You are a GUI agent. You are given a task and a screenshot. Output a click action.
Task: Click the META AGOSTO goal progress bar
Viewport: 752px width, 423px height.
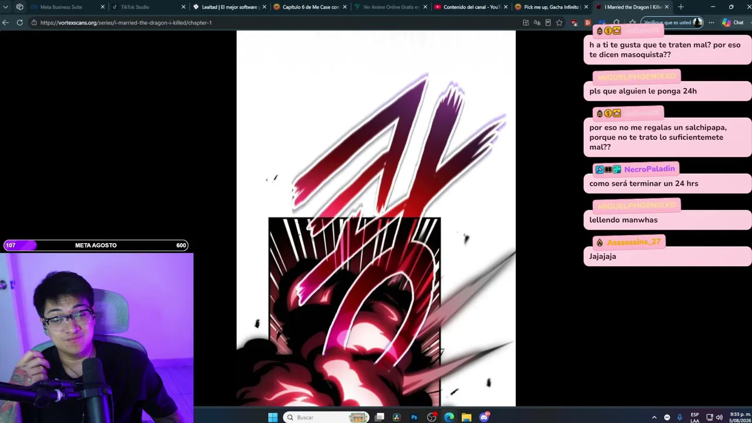pos(96,245)
